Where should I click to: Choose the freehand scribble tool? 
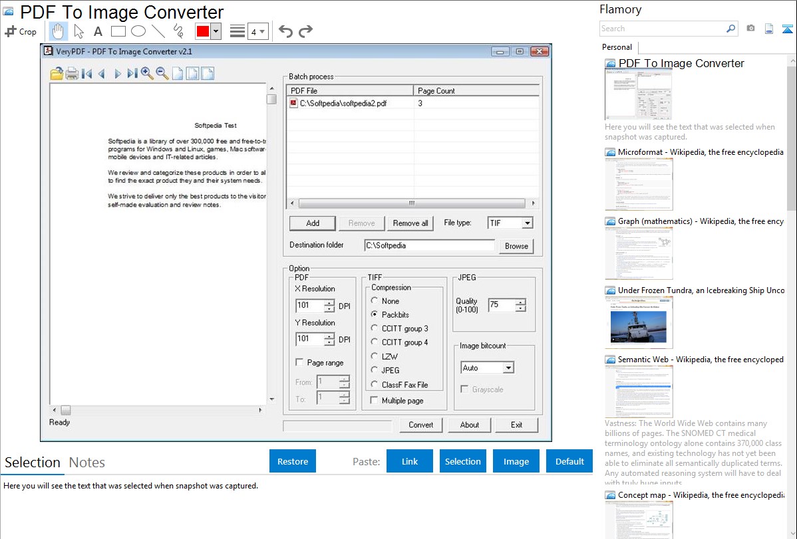178,31
